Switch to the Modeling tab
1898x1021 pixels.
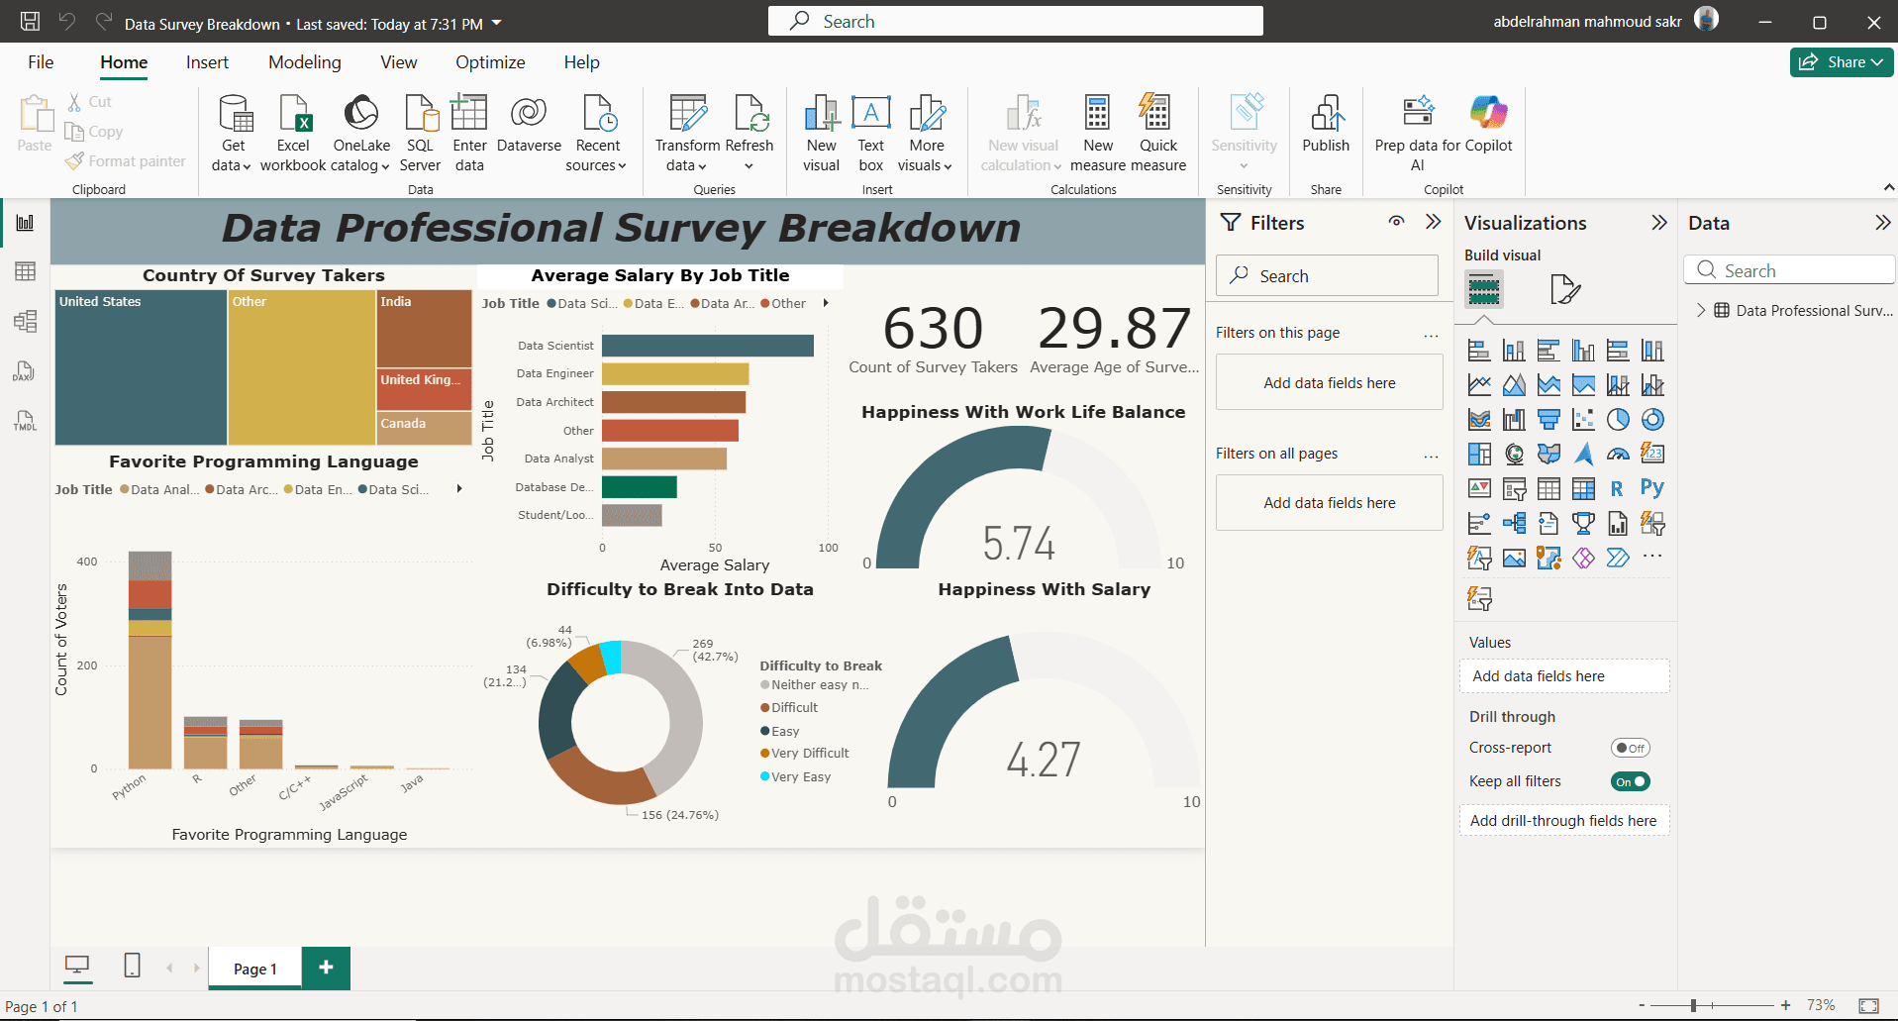coord(305,62)
